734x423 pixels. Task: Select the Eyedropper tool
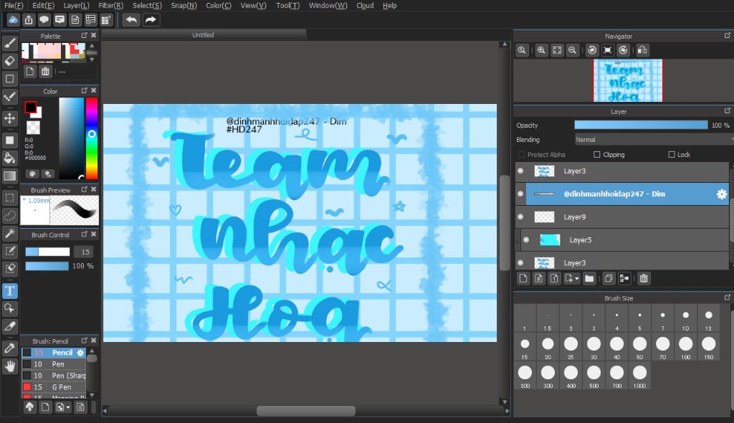pos(10,348)
